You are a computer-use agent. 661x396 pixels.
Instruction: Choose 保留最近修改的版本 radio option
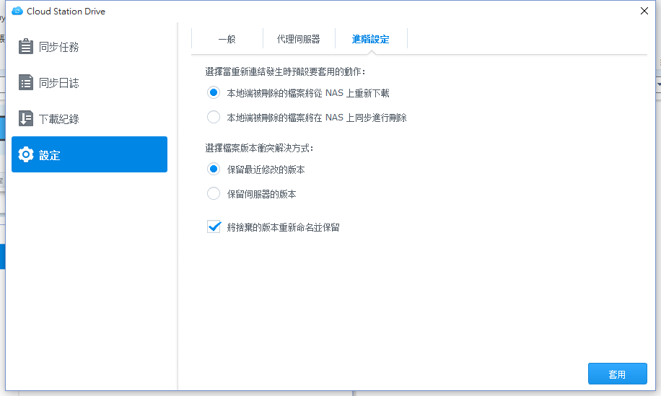click(x=214, y=170)
